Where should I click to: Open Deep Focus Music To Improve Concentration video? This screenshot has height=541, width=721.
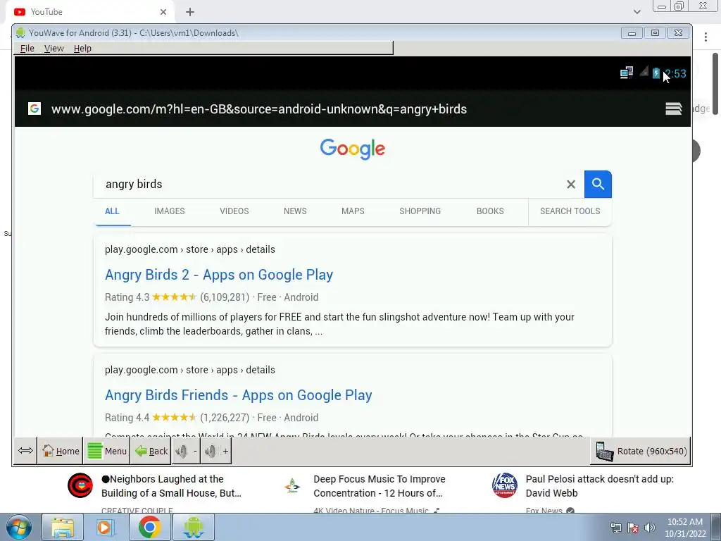[379, 486]
